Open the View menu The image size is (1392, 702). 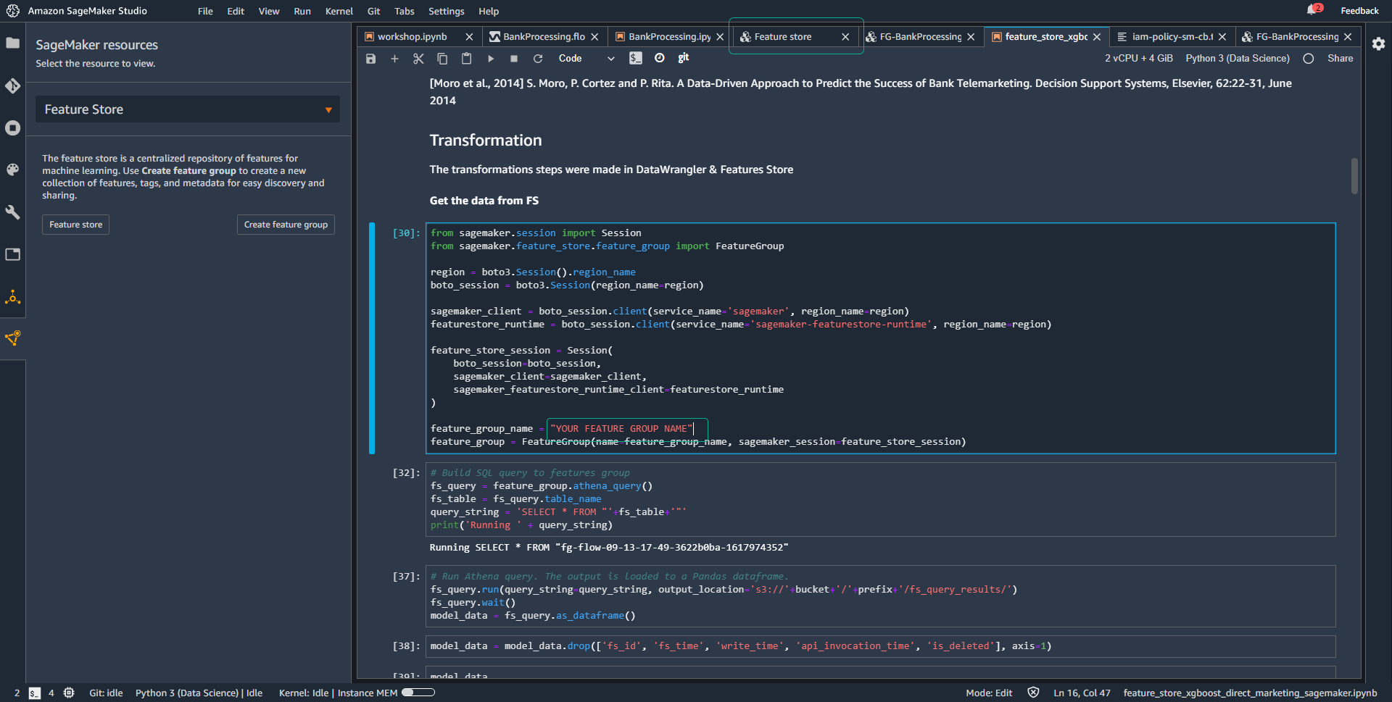pyautogui.click(x=269, y=11)
